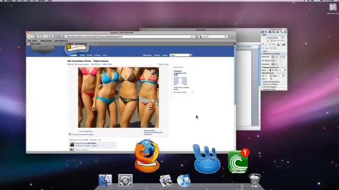Open the blue hand-shaped app in the Dock
The height and width of the screenshot is (190, 339).
coord(207,159)
